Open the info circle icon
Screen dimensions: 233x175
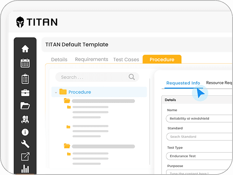click(25, 132)
